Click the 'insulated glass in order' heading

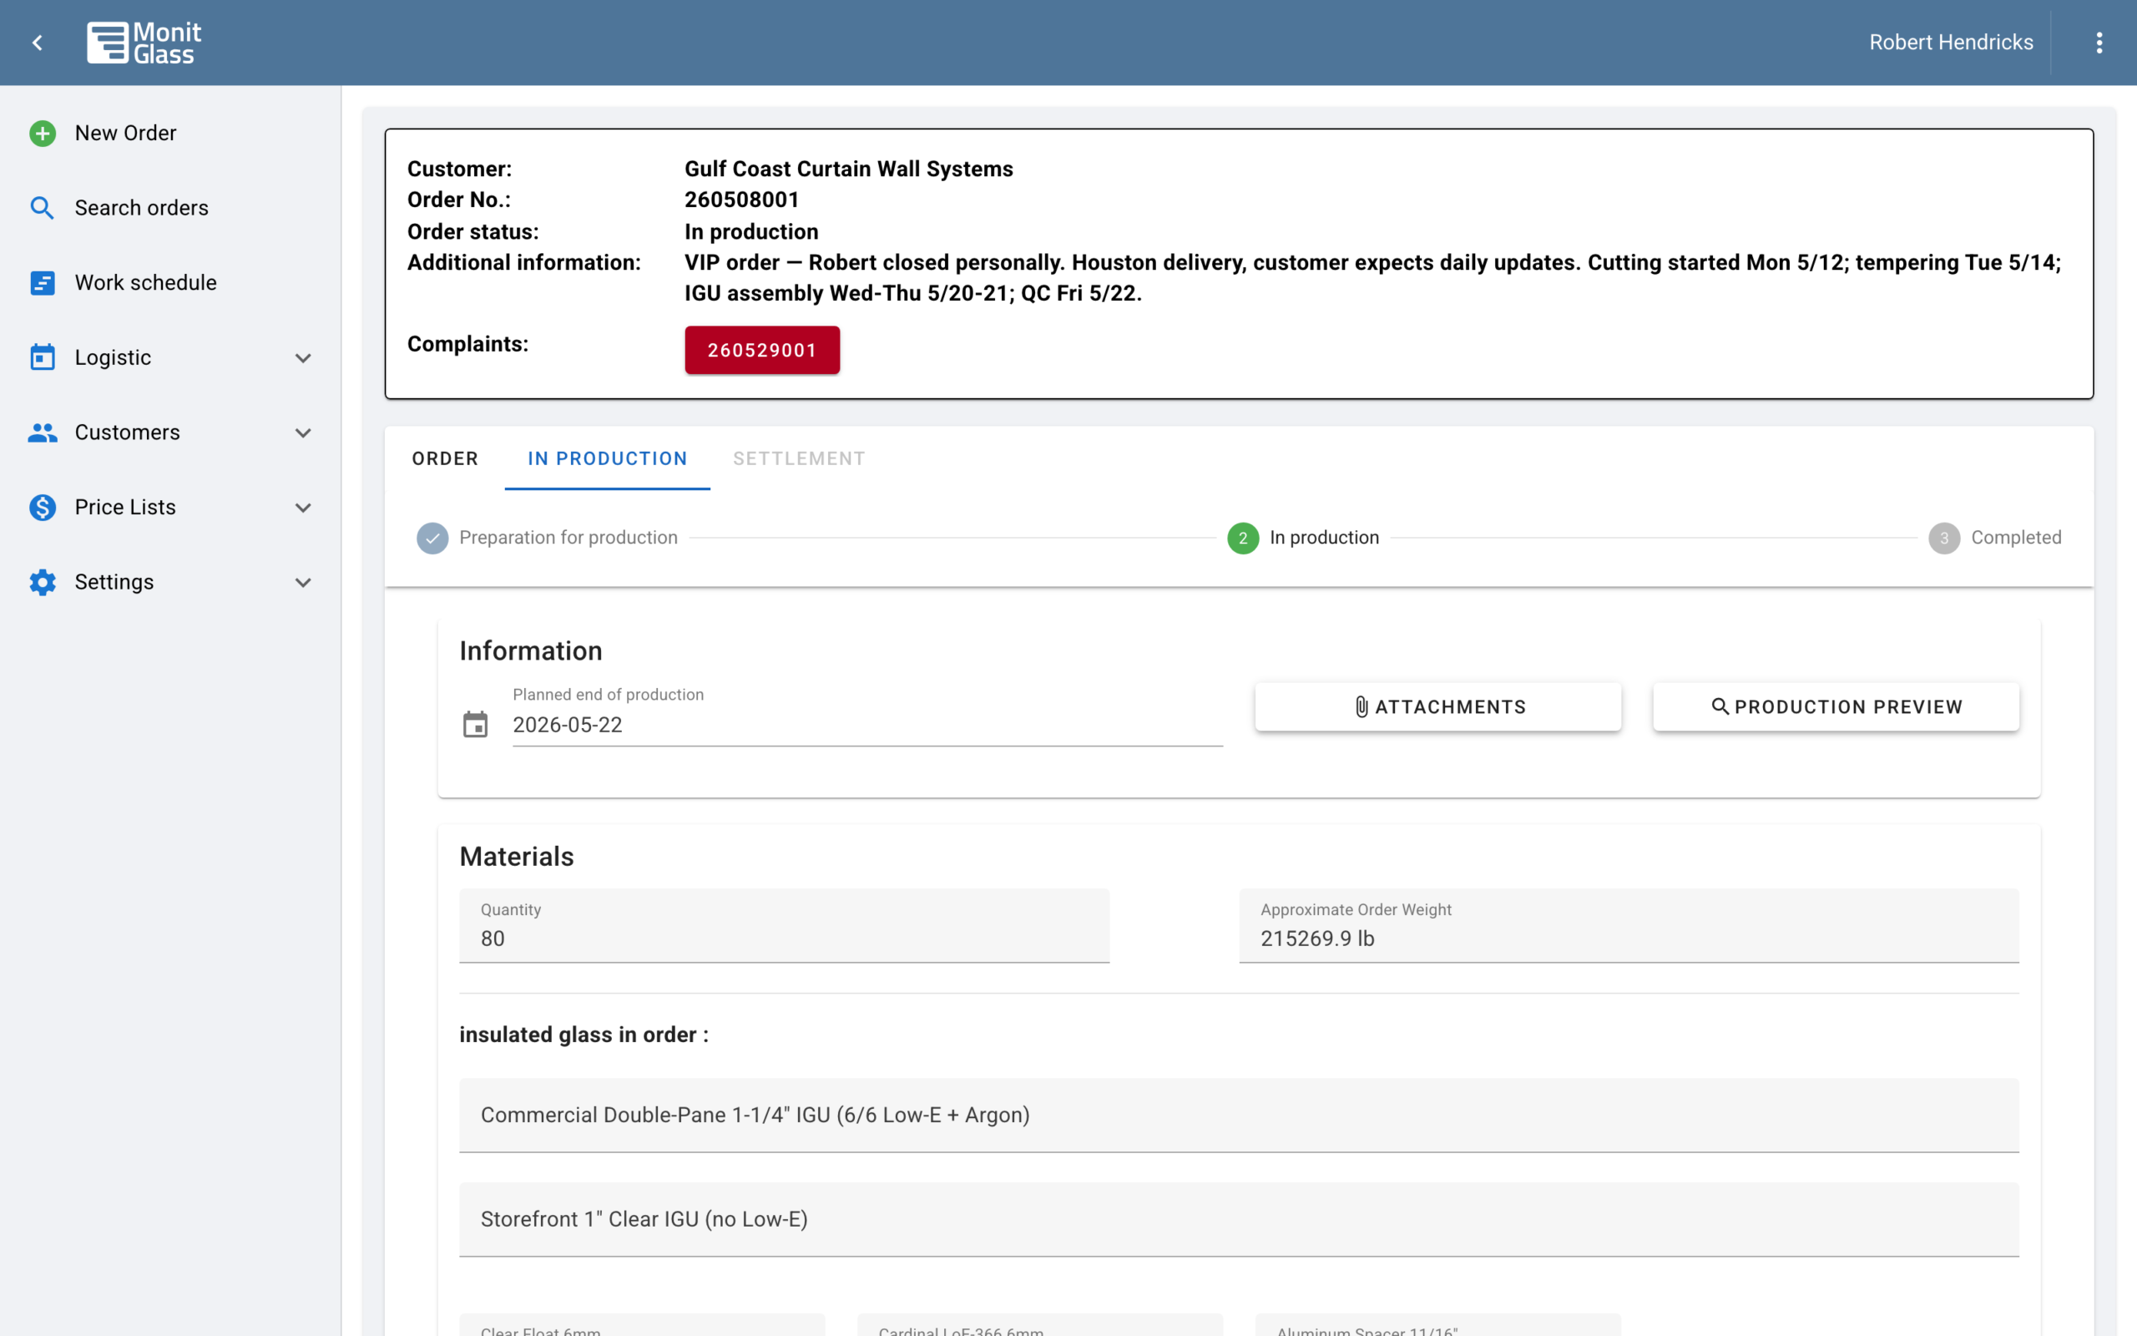tap(584, 1035)
